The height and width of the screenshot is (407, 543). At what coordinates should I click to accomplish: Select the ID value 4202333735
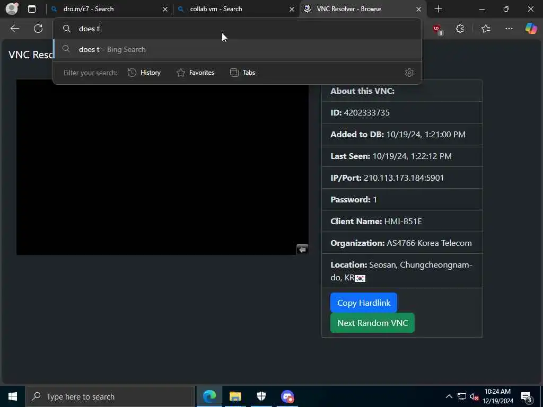(x=366, y=113)
